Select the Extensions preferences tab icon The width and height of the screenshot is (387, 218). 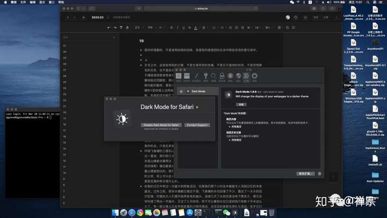click(x=246, y=76)
